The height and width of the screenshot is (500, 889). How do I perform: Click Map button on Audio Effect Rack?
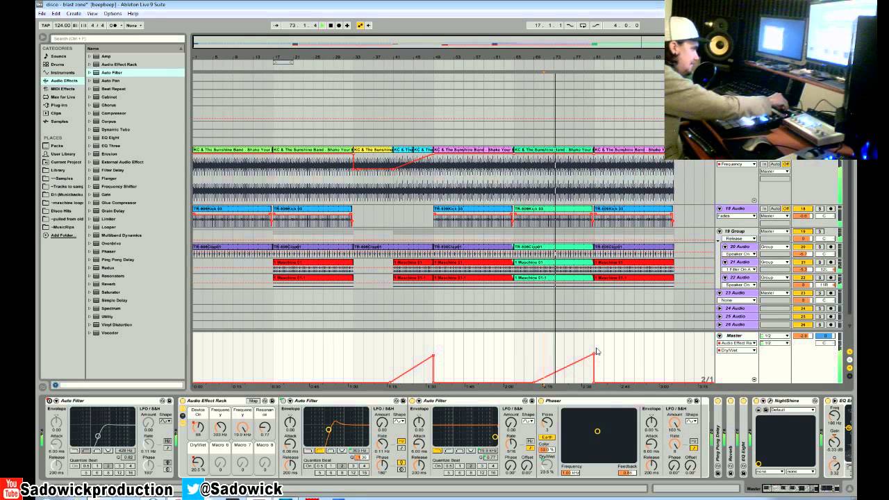[x=254, y=401]
